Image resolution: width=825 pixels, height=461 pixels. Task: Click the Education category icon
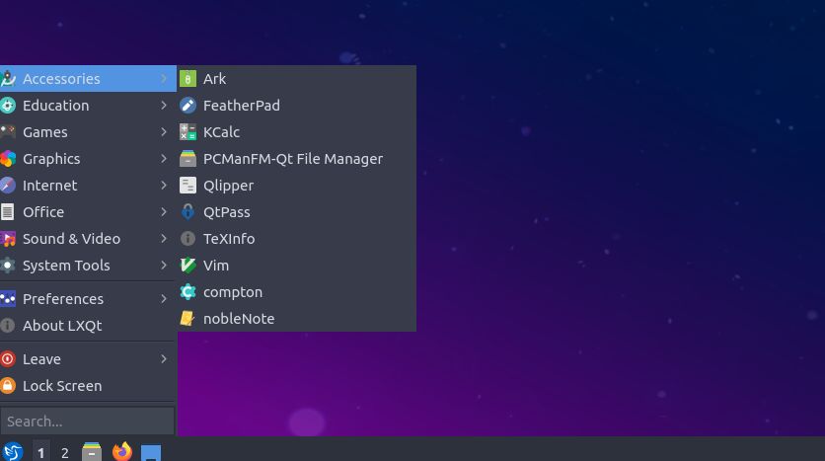point(8,106)
